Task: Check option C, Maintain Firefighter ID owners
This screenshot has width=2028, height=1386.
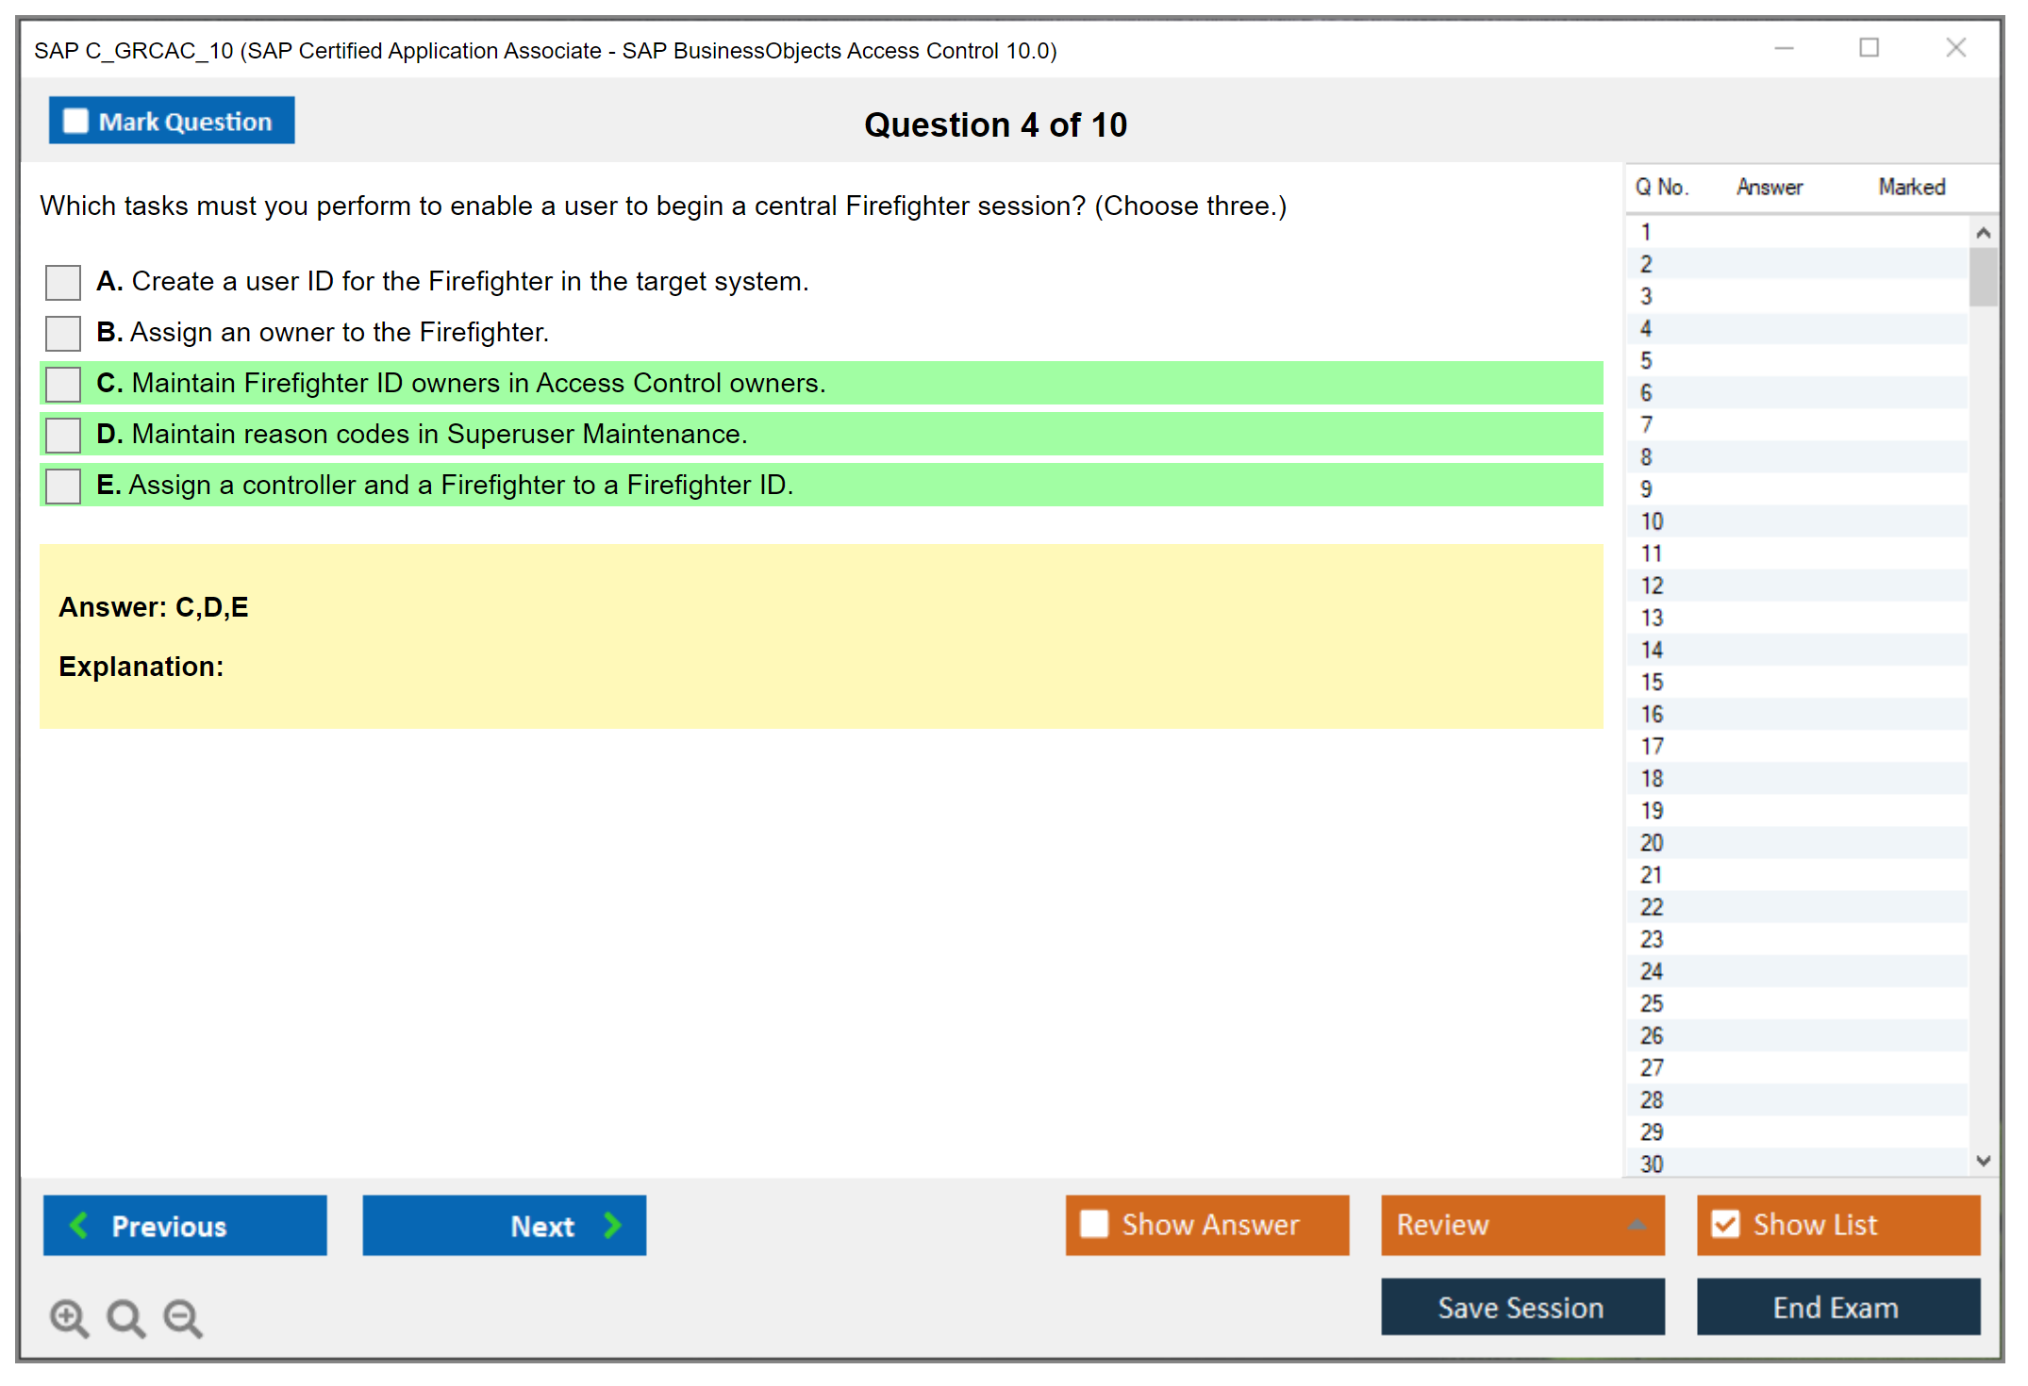Action: pos(63,384)
